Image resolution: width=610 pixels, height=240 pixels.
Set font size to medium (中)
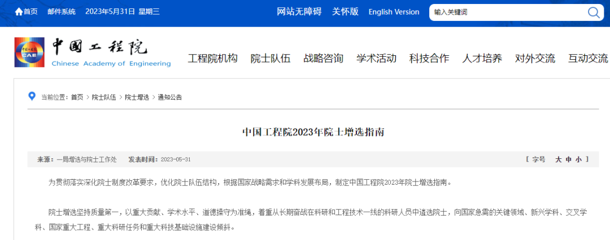point(569,159)
